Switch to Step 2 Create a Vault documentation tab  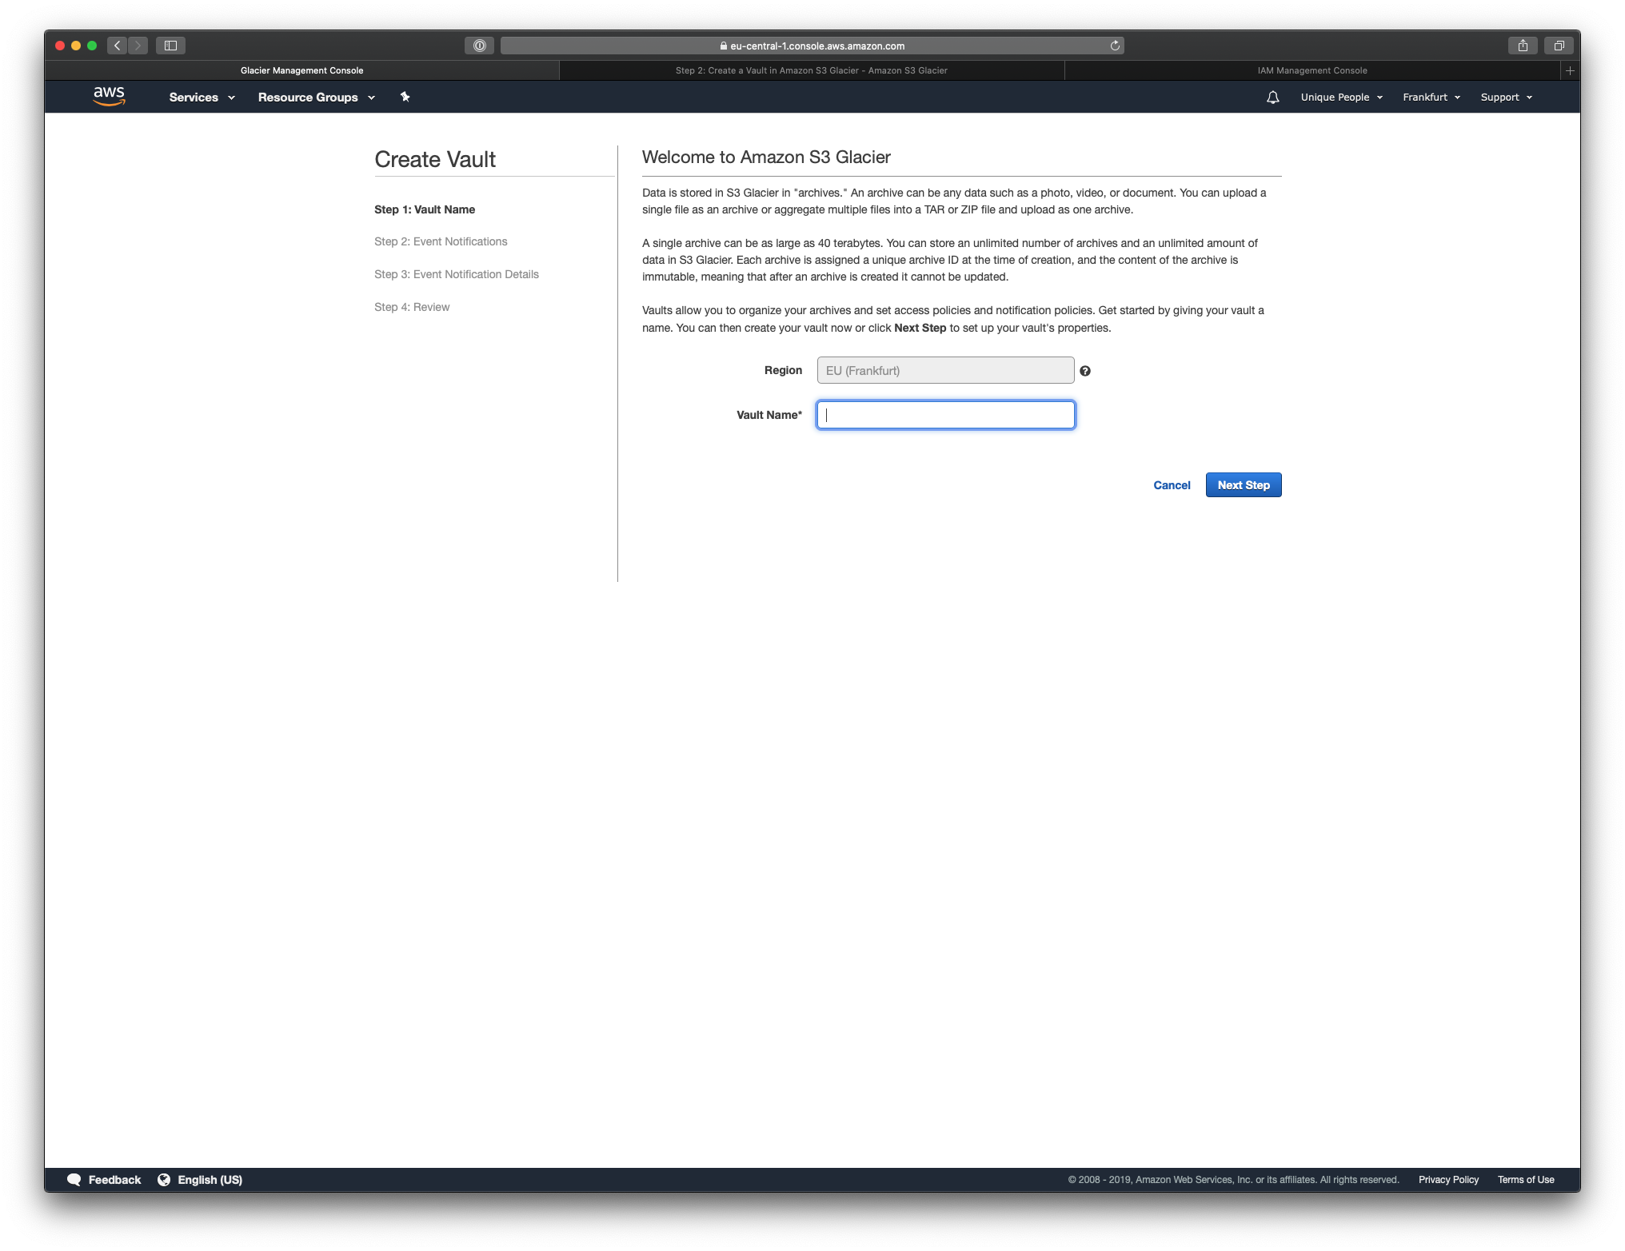[812, 70]
